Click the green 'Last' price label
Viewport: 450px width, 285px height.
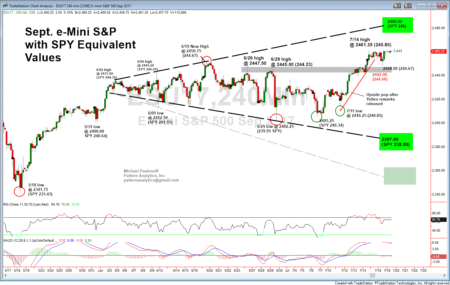(x=398, y=51)
